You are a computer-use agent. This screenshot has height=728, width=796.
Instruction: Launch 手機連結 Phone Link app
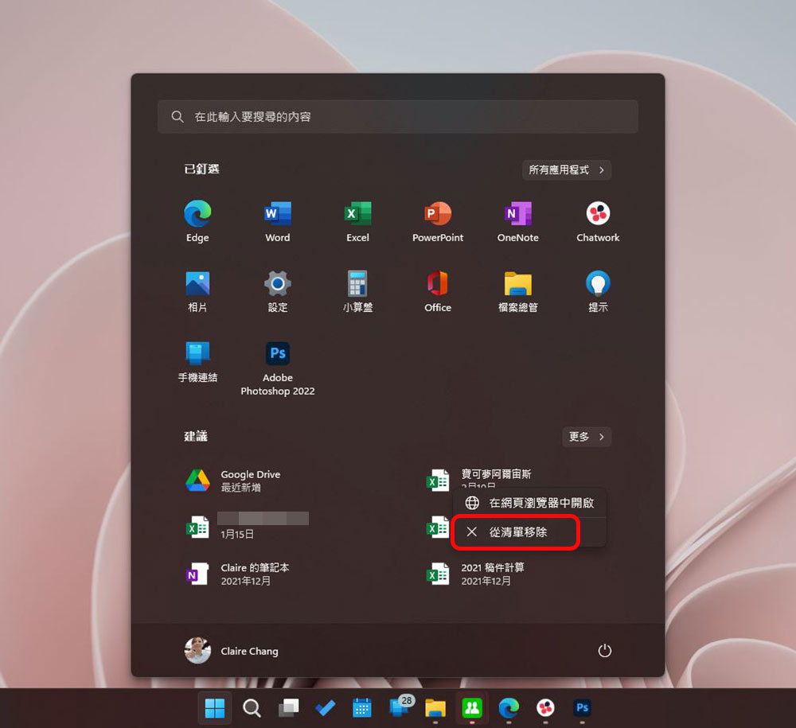point(197,361)
